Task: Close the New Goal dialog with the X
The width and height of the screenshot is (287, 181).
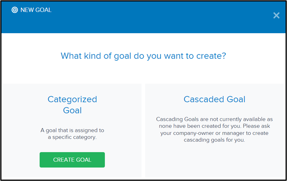Action: click(276, 15)
